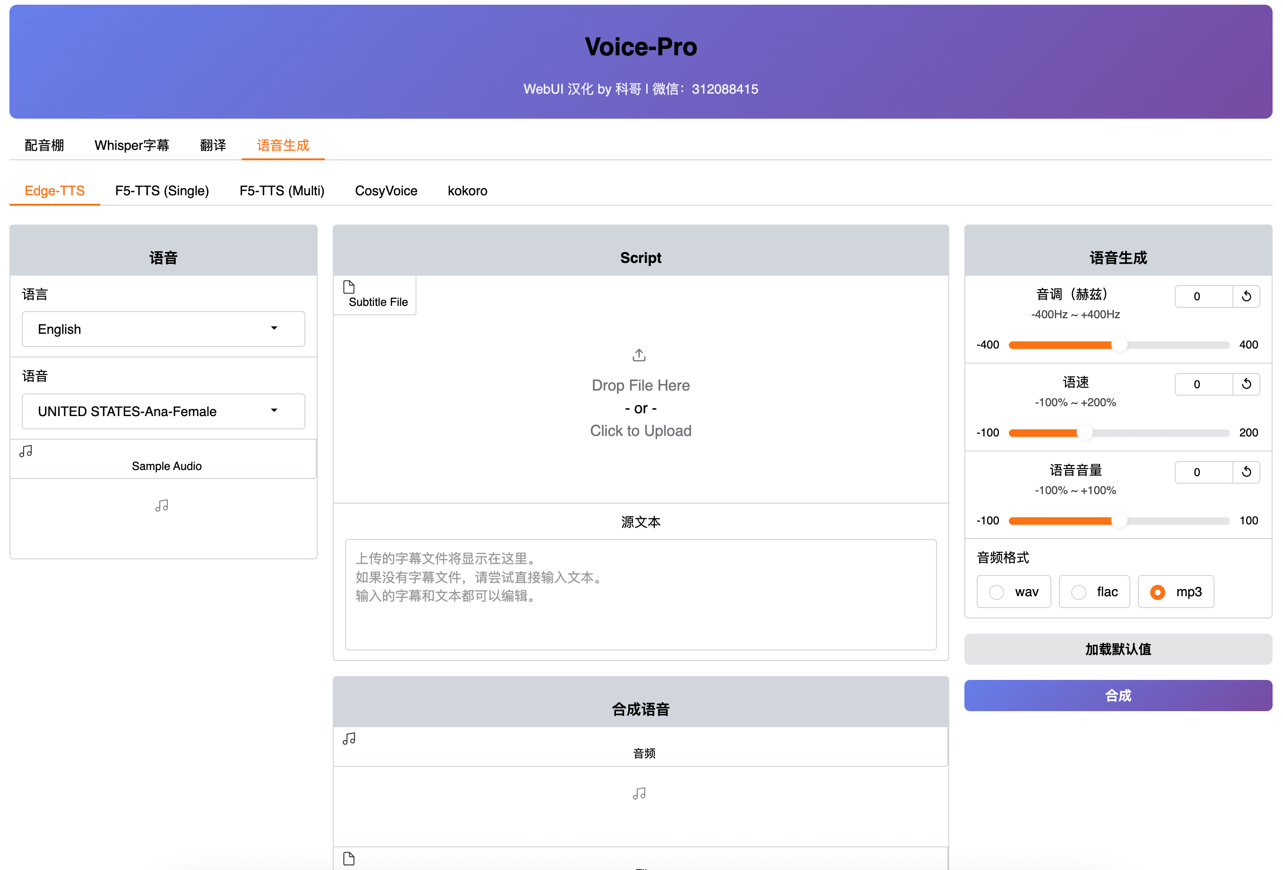Switch to the CosyVoice tab
Viewport: 1283px width, 870px height.
(x=386, y=191)
